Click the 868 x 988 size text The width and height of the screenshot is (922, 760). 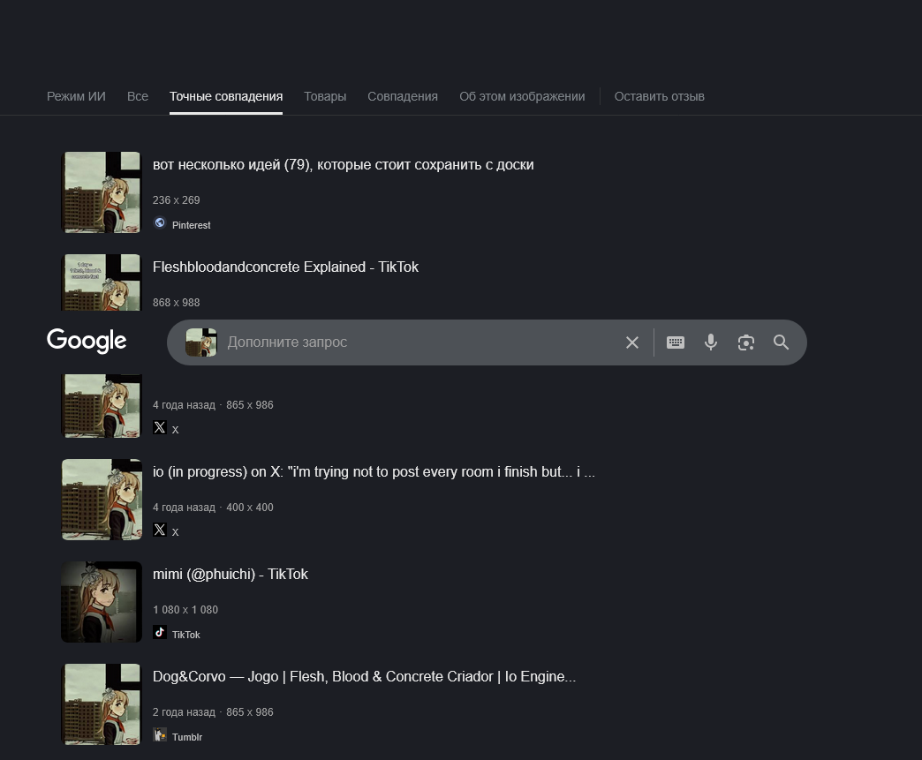click(177, 303)
